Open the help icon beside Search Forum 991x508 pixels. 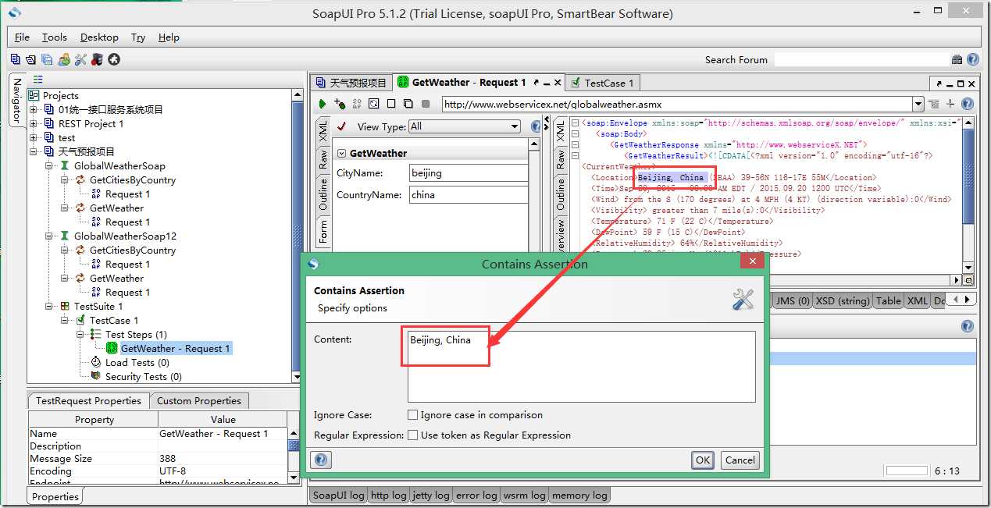pos(973,59)
